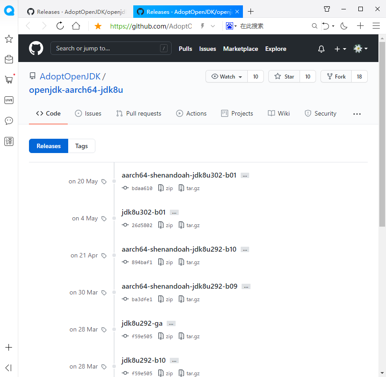This screenshot has height=377, width=386.
Task: Open jdk8u292-ga release
Action: [x=142, y=323]
